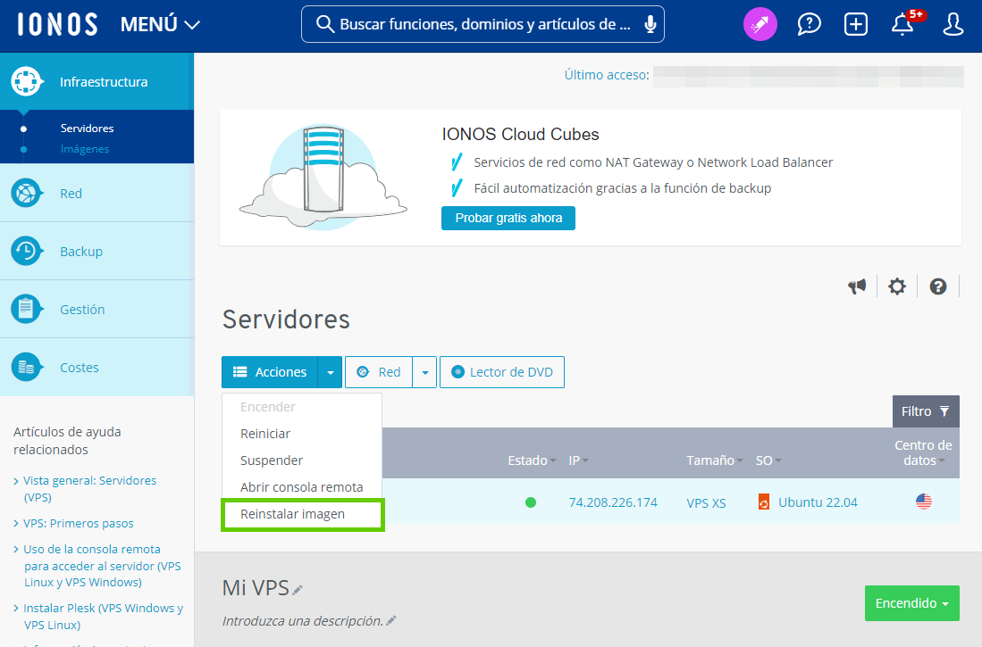
Task: Select Infraestructura in the sidebar
Action: click(x=97, y=81)
